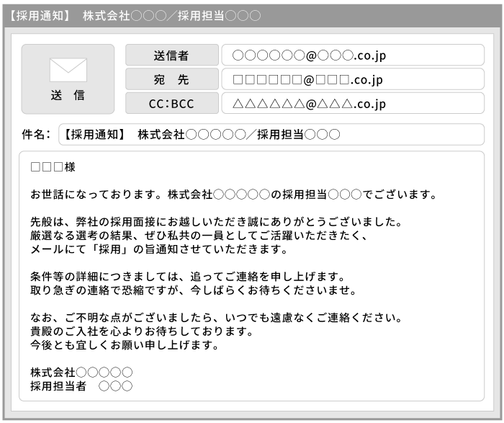Click the 件名: label

[36, 134]
